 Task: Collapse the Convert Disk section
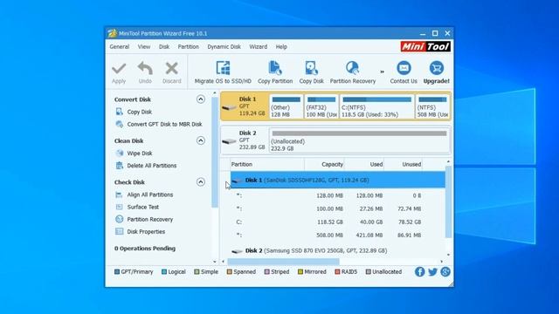[201, 99]
